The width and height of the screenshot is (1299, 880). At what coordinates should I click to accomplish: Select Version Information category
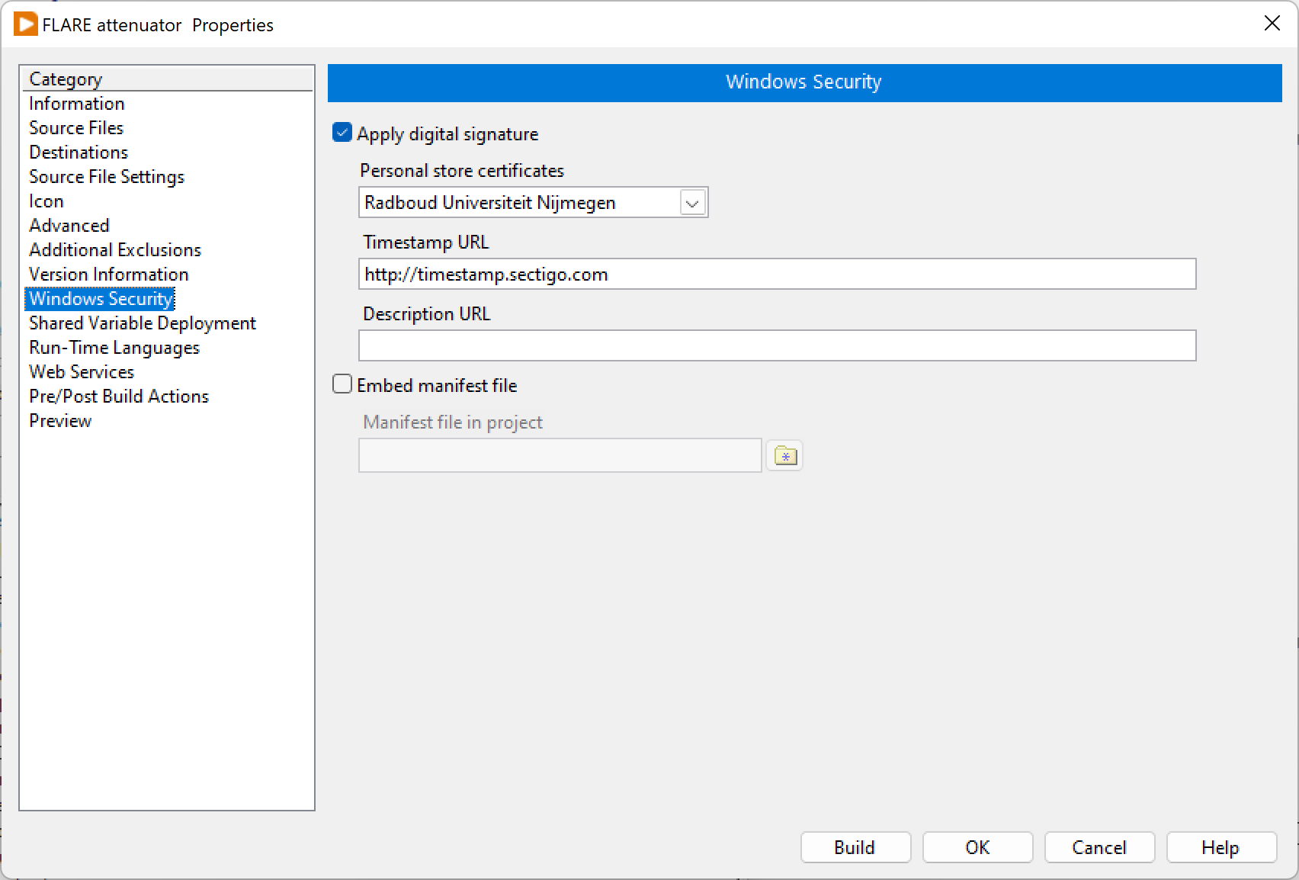[x=108, y=275]
